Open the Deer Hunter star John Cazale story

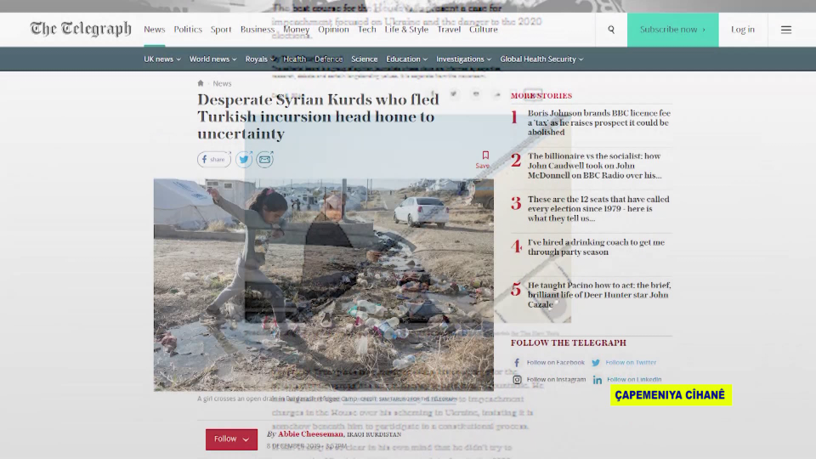(599, 295)
